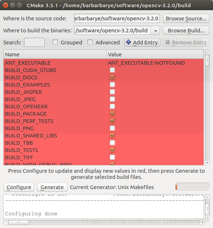Click the Generate button

[x=52, y=187]
